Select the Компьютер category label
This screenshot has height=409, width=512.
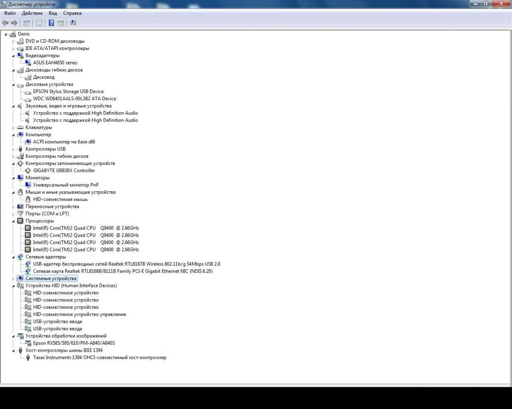point(38,135)
